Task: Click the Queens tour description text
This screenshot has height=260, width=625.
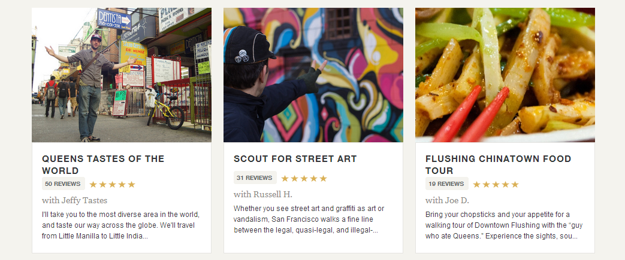Action: coord(120,225)
